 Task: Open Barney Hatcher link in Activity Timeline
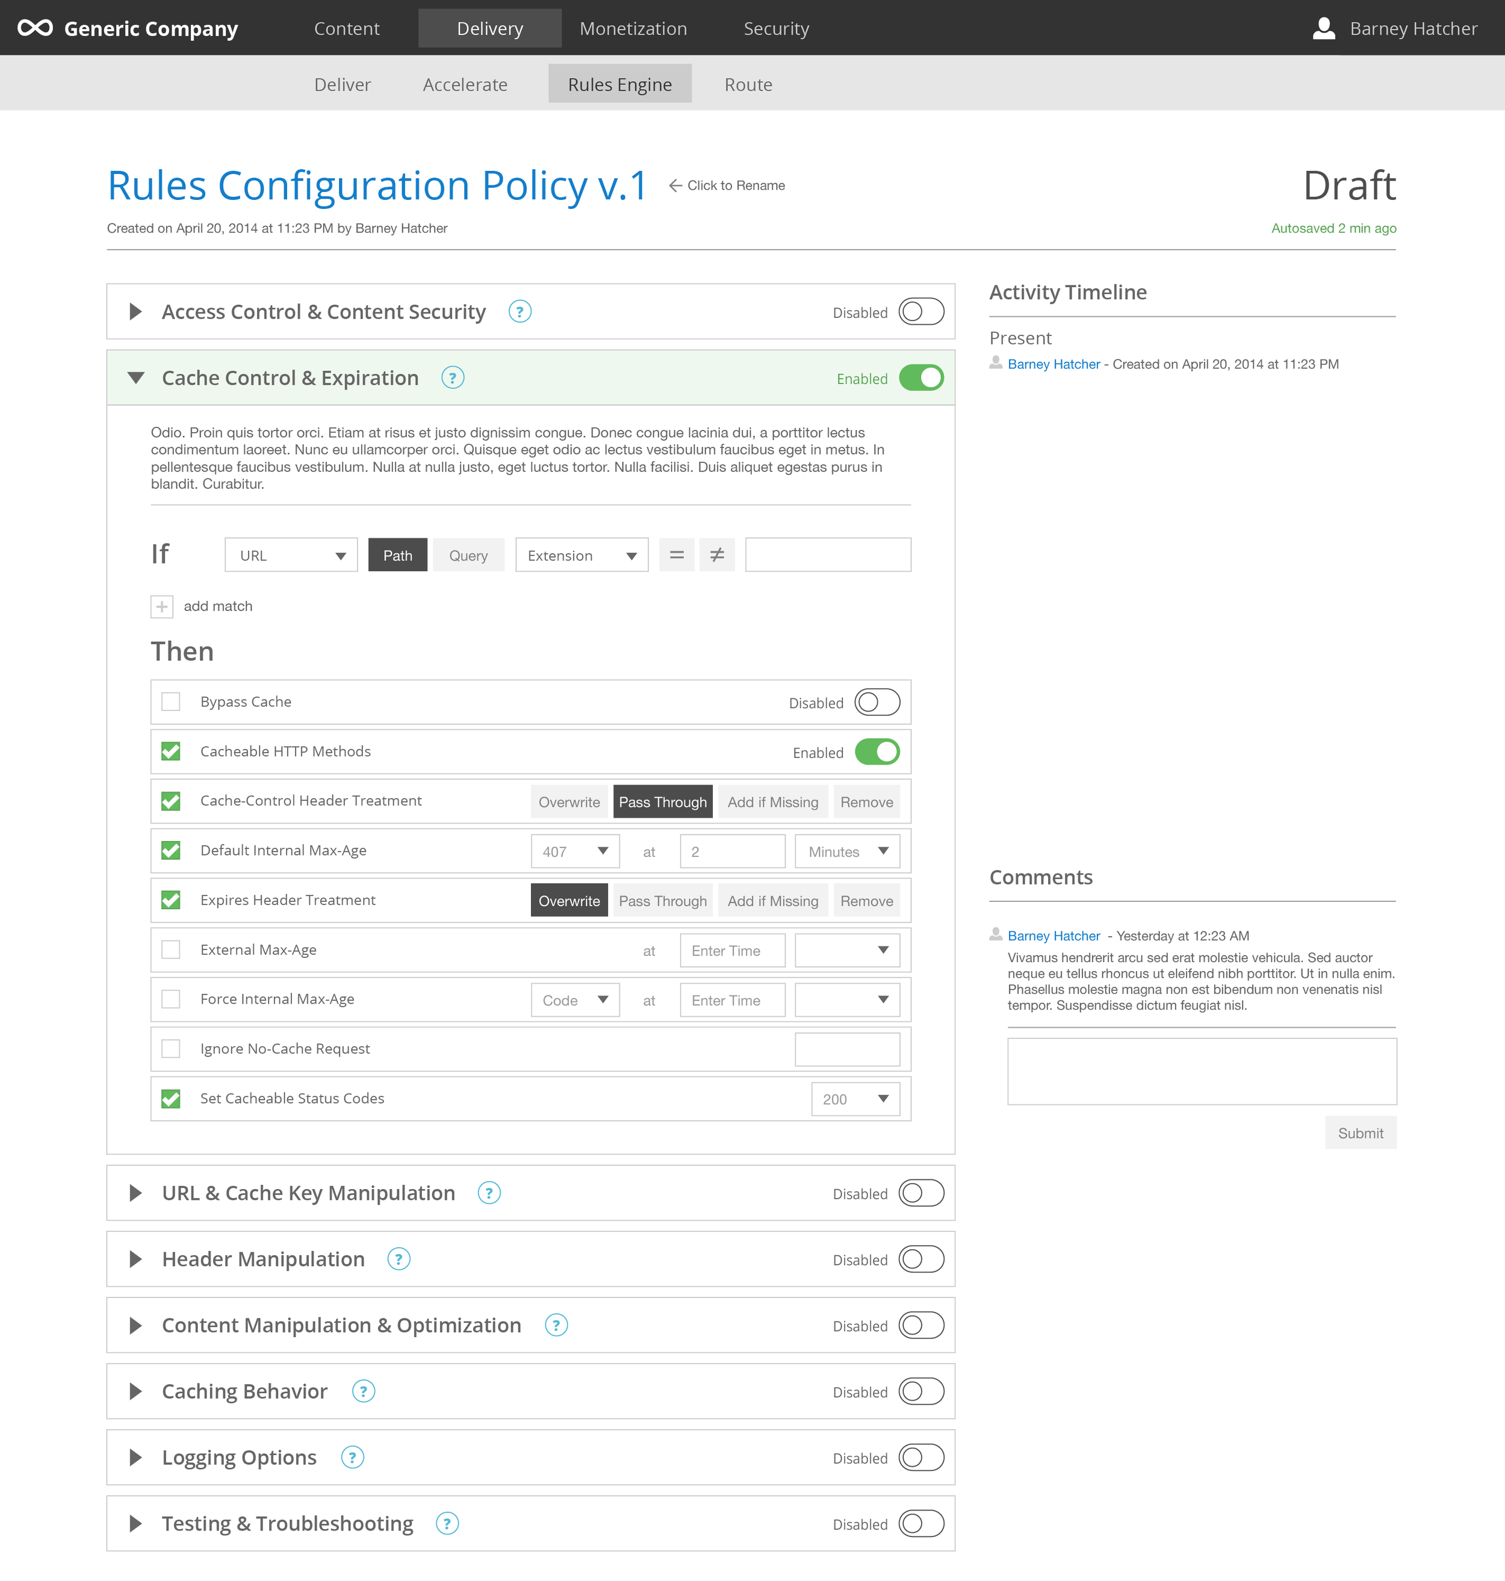click(1053, 364)
